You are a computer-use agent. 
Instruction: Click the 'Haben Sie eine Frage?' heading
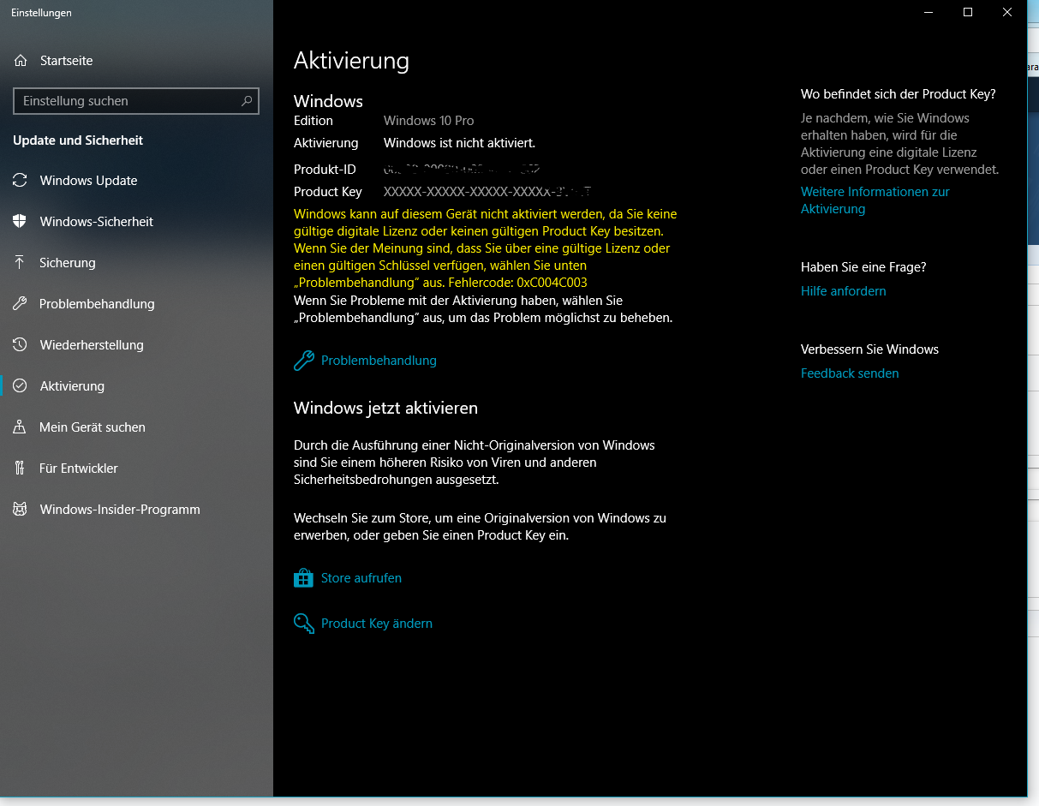(x=863, y=267)
